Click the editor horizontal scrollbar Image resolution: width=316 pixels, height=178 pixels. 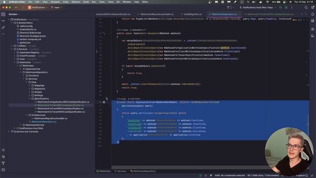pos(190,167)
